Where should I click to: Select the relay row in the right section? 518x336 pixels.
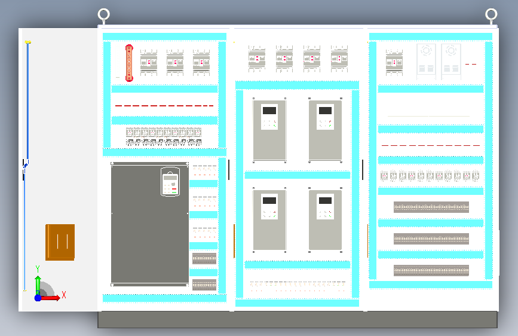(430, 176)
